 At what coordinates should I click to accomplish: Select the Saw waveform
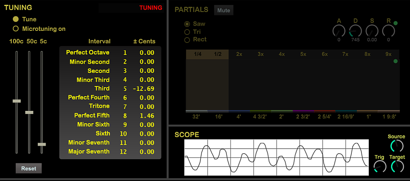[187, 24]
